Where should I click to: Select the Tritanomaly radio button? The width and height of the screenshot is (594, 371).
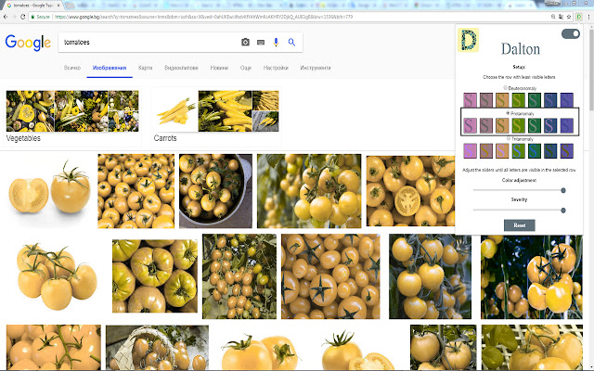pos(508,138)
